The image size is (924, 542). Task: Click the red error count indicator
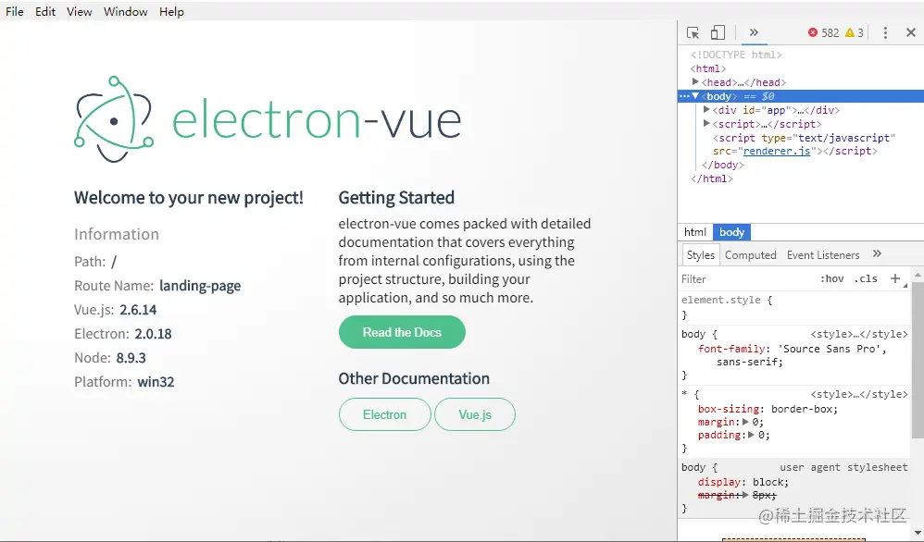pyautogui.click(x=824, y=33)
